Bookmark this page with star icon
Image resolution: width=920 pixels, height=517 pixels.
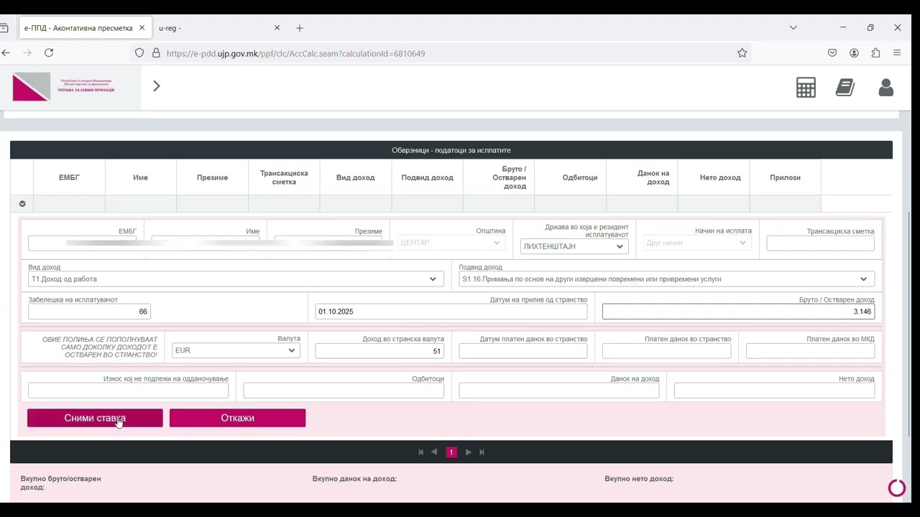point(742,53)
